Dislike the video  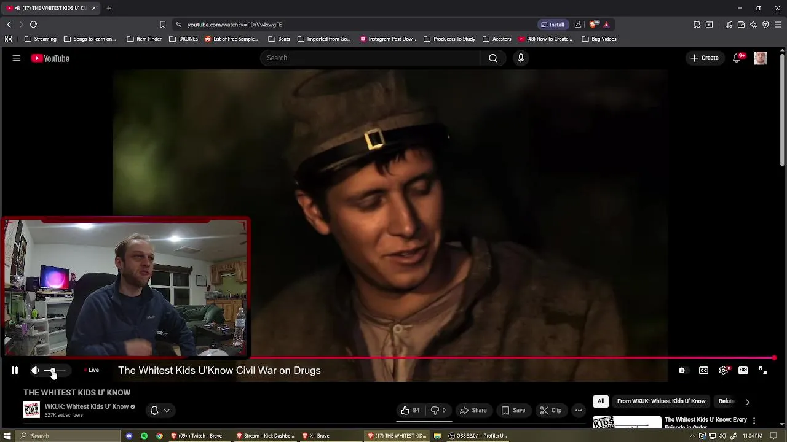pos(438,410)
